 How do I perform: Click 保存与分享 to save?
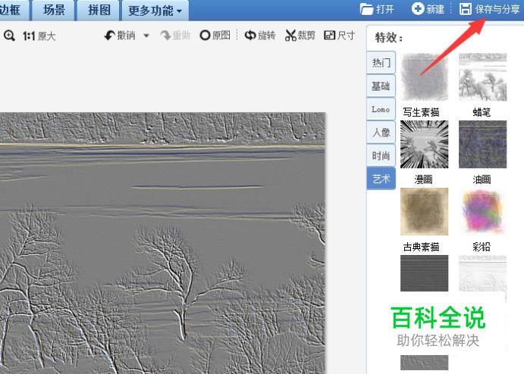tap(490, 9)
